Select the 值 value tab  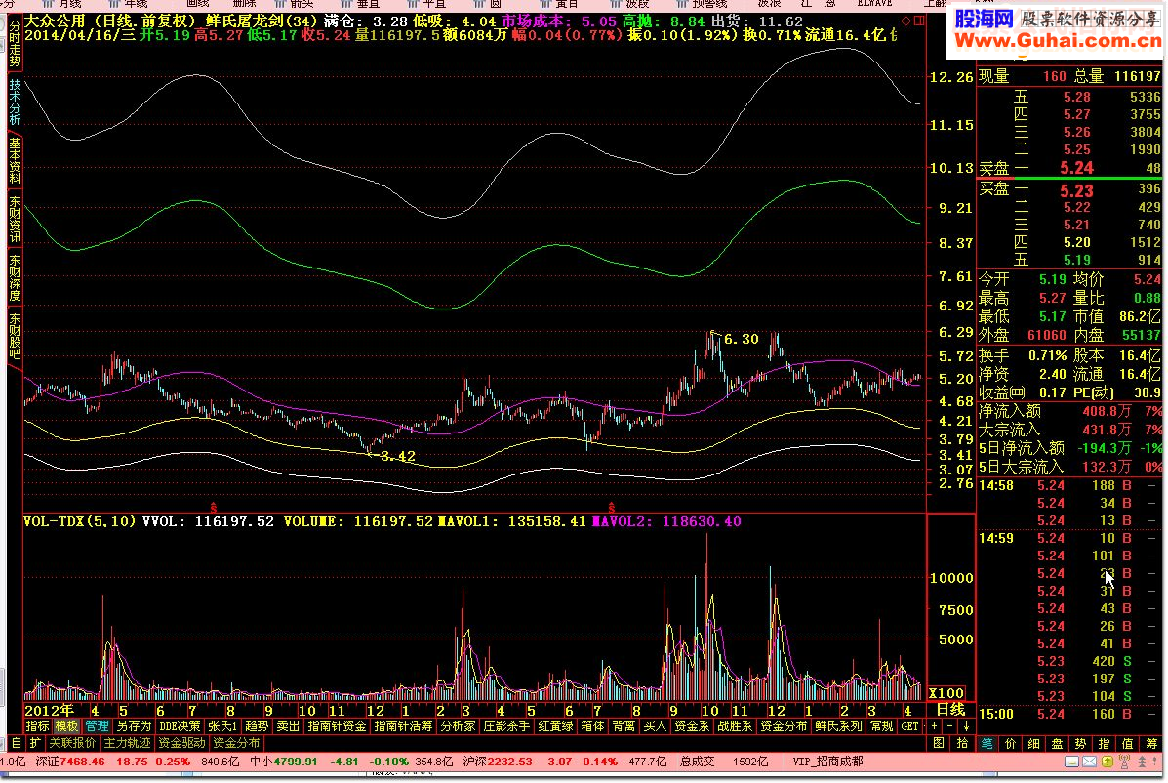[x=1128, y=743]
